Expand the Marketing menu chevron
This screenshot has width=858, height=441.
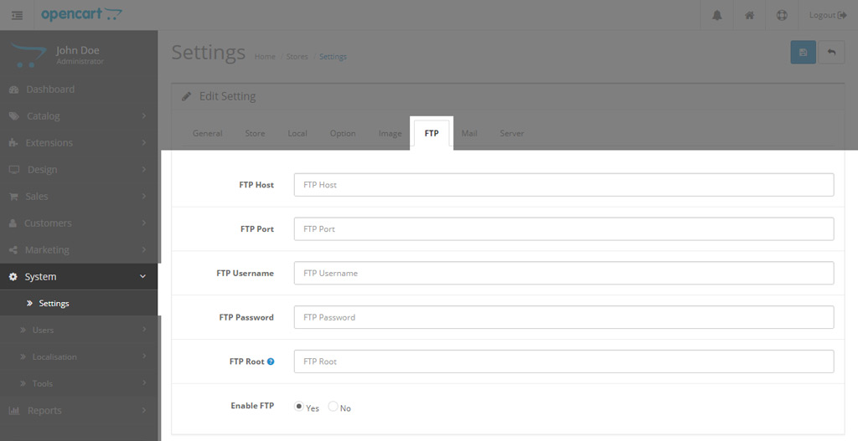143,249
